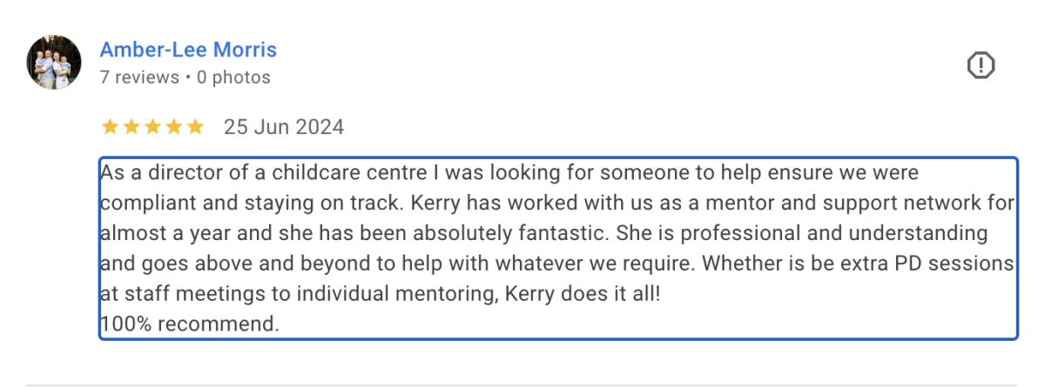The height and width of the screenshot is (387, 1045).
Task: Click the "100% recommend." line
Action: (190, 324)
